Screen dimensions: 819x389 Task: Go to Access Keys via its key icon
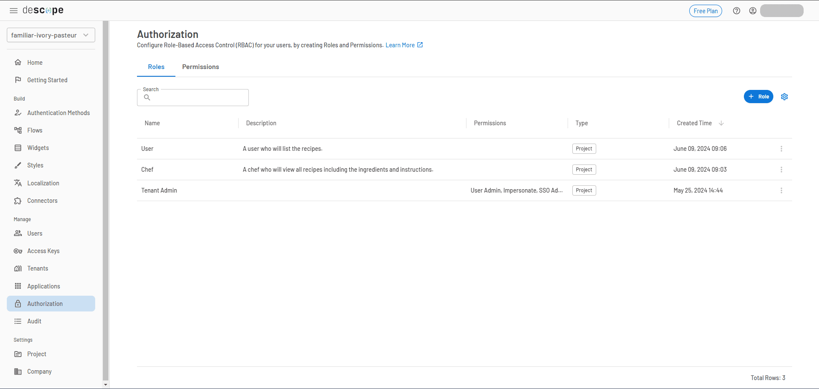[18, 251]
